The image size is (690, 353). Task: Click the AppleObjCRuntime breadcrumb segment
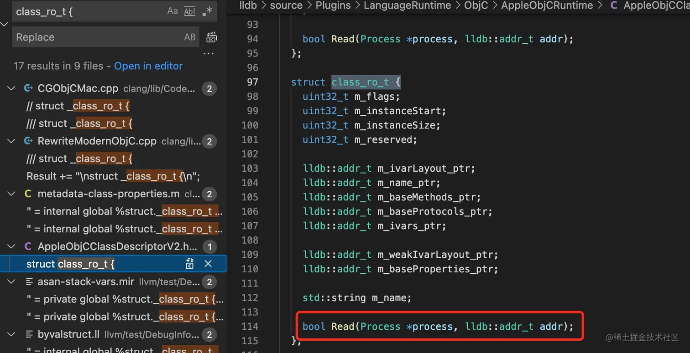click(x=547, y=5)
